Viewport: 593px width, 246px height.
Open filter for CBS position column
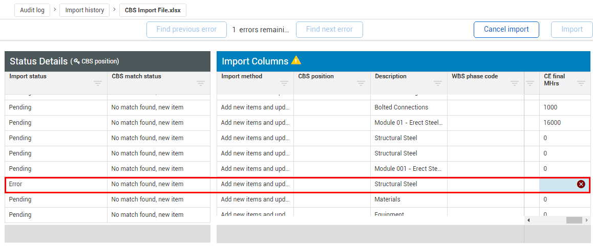pyautogui.click(x=361, y=83)
